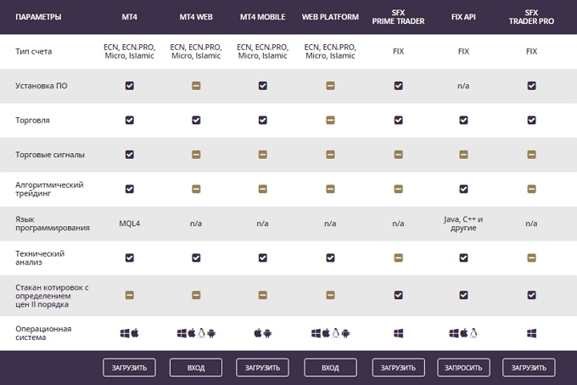Click the MT4 checkbox for Торговые сигналы

pos(130,155)
